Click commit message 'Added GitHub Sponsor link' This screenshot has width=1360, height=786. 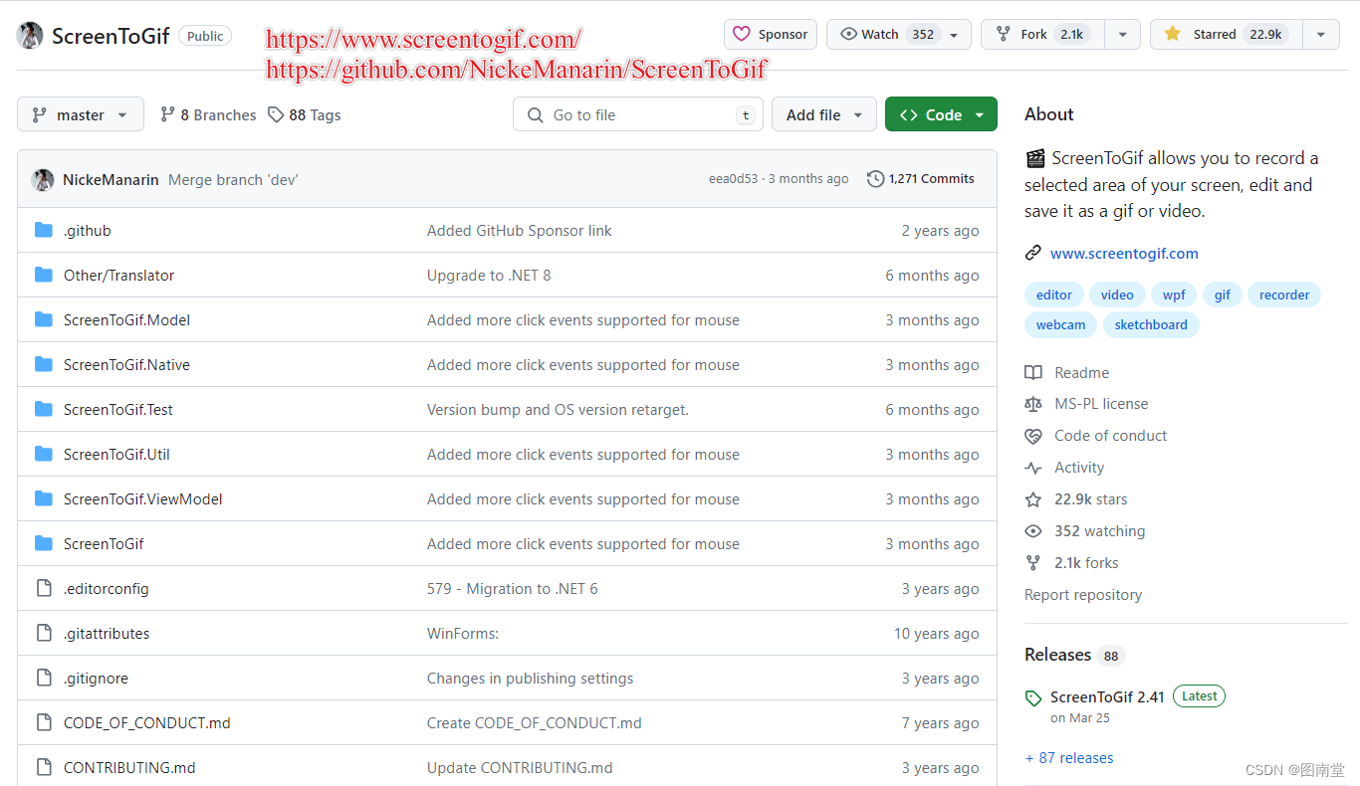point(520,231)
